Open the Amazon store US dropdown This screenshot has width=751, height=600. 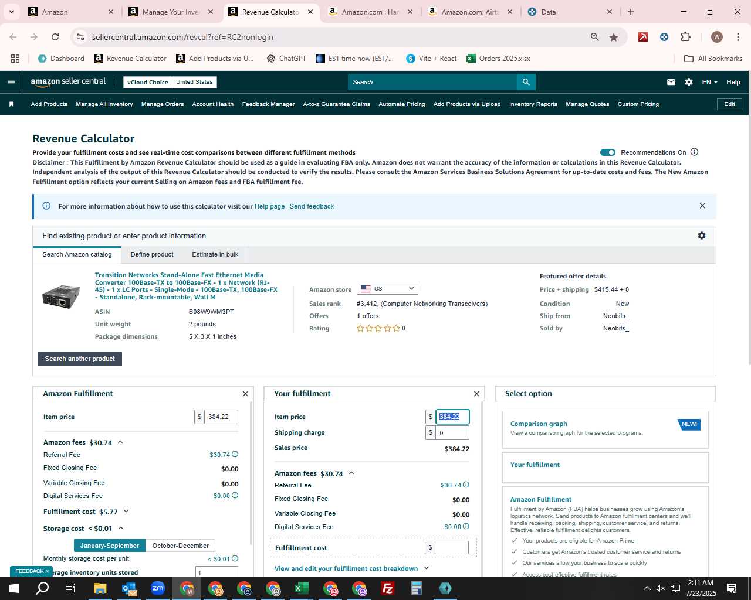point(387,289)
